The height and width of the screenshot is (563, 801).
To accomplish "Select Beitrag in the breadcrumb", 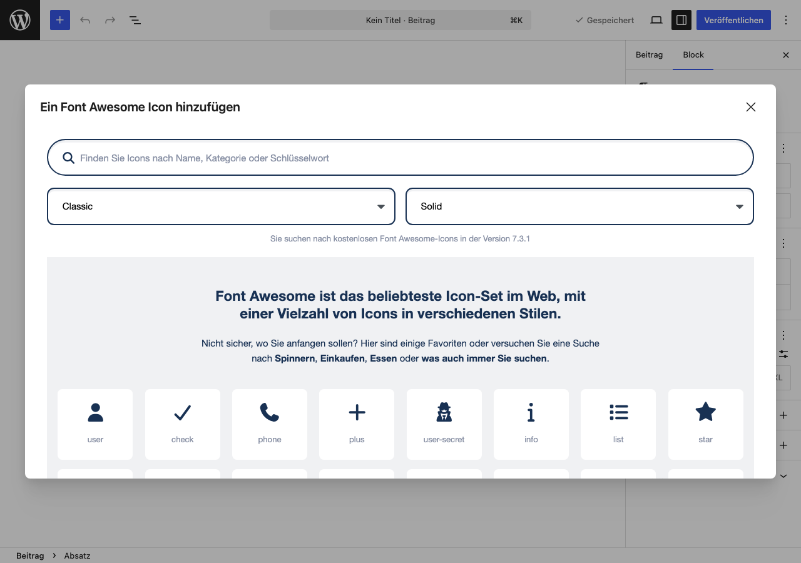I will 30,555.
